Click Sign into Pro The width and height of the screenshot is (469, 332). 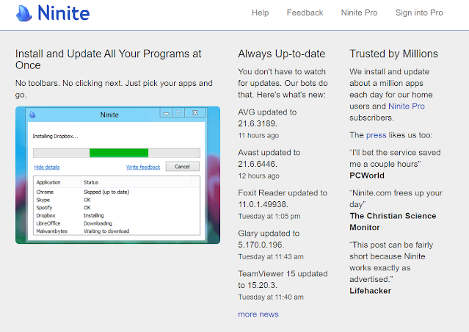(419, 12)
